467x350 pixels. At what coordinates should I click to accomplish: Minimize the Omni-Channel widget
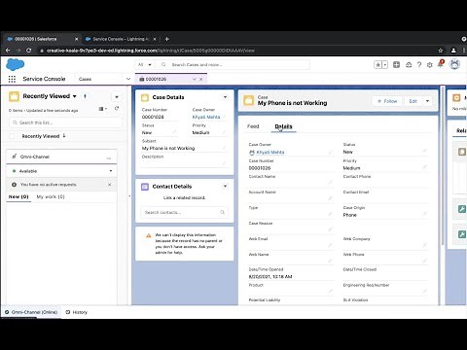(109, 157)
